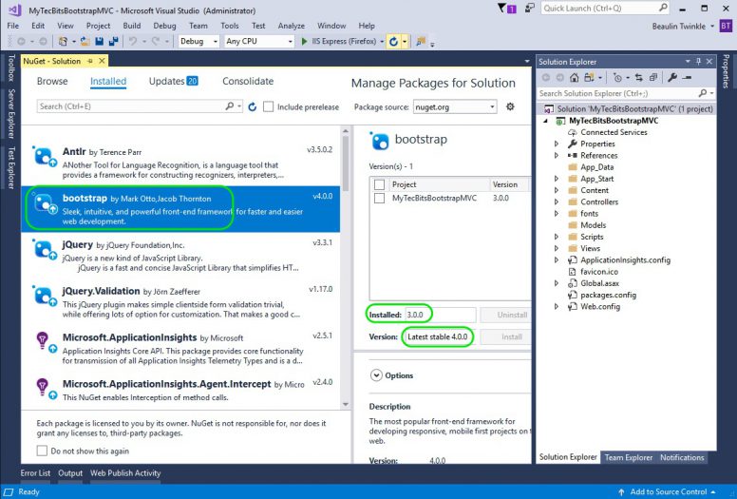Tick the Do not show this again checkbox
This screenshot has width=737, height=499.
(43, 451)
